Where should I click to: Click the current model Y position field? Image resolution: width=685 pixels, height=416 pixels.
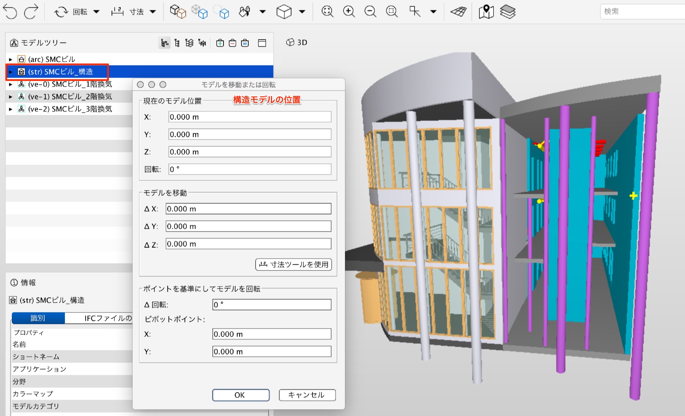point(250,134)
